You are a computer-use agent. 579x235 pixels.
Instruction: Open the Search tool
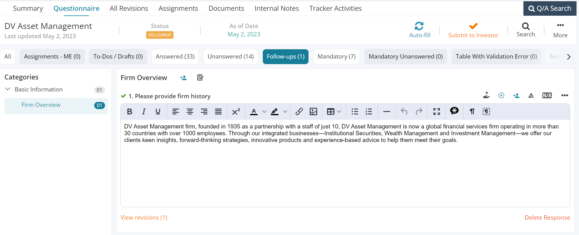[526, 30]
